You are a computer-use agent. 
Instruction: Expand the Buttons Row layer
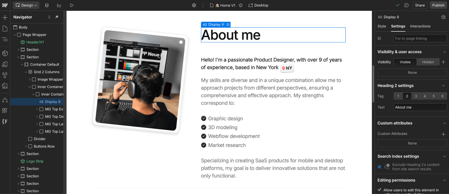pos(26,146)
